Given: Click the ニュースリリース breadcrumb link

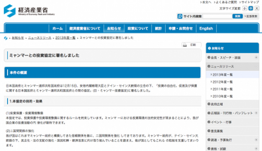Looking at the screenshot, I should tap(40, 38).
